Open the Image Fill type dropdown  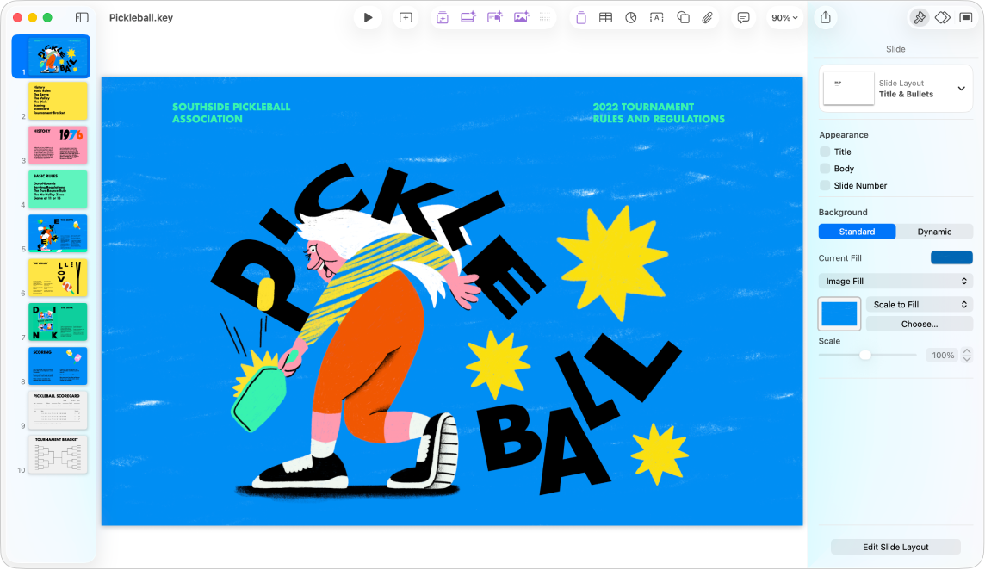[x=895, y=281]
